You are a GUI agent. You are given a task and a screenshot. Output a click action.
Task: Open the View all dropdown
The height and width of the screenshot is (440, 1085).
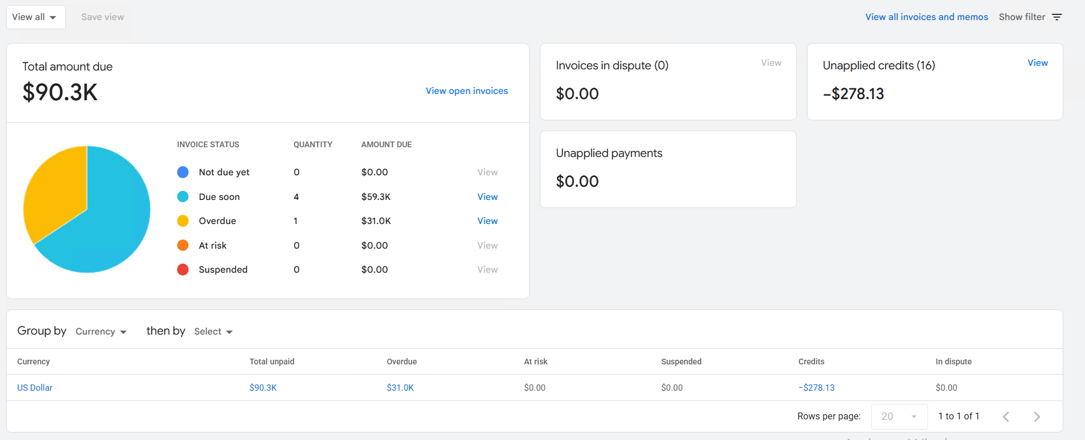tap(36, 17)
